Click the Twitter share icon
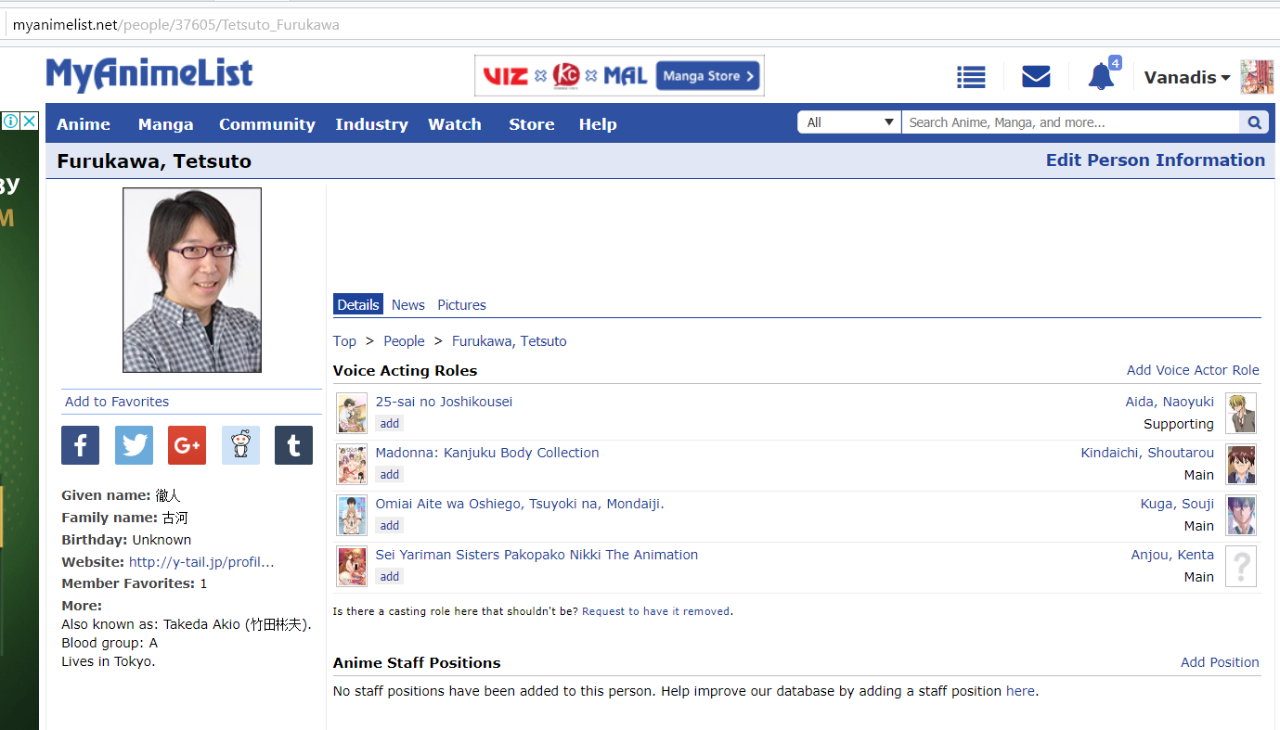The width and height of the screenshot is (1280, 730). coord(134,445)
